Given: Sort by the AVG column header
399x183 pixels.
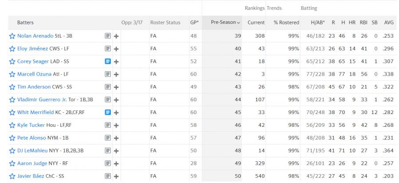Looking at the screenshot, I should click(388, 23).
